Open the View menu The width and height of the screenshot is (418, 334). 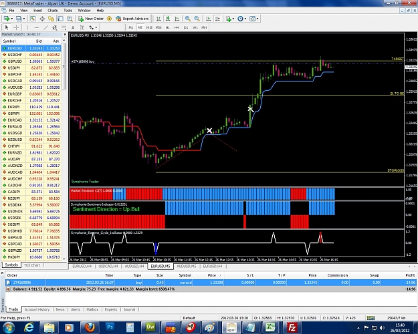coord(23,11)
